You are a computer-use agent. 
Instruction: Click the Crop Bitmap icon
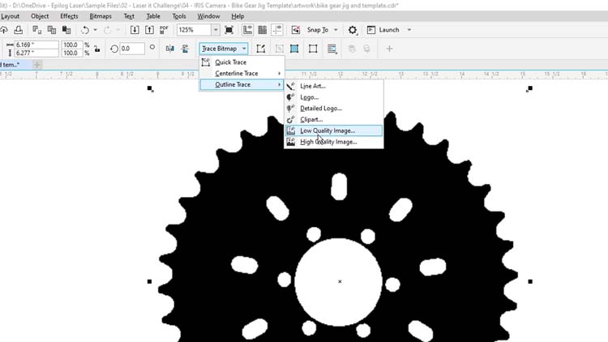(x=279, y=49)
